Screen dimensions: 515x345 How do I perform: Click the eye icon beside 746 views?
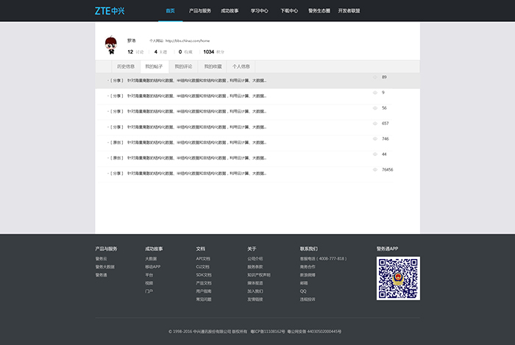point(374,139)
